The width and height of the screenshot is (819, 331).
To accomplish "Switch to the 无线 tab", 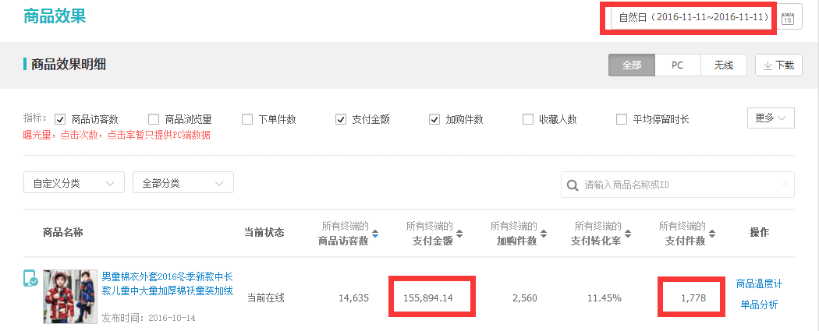I will [723, 65].
